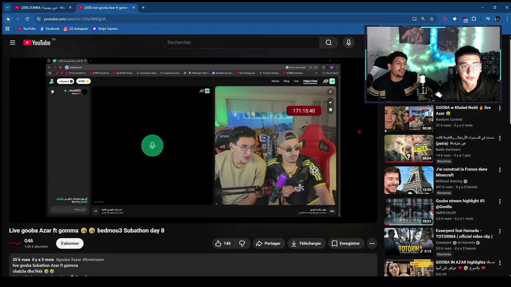
Task: Open the Gooba stream highlight #5 title
Action: 460,204
